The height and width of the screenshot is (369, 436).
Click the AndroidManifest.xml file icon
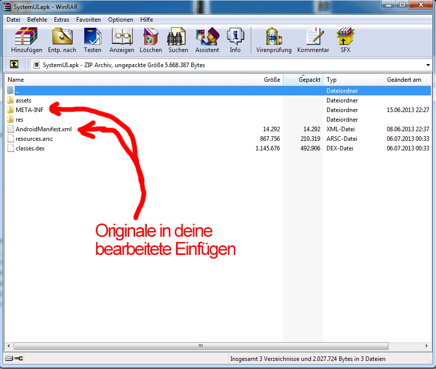coord(11,129)
